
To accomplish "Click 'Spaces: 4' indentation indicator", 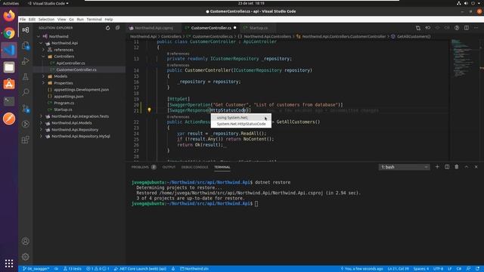I will [421, 269].
